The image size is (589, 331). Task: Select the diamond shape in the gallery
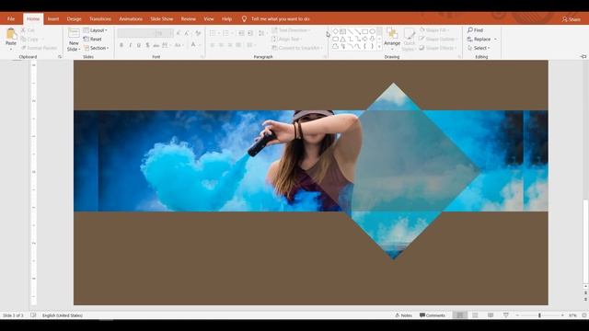point(335,31)
